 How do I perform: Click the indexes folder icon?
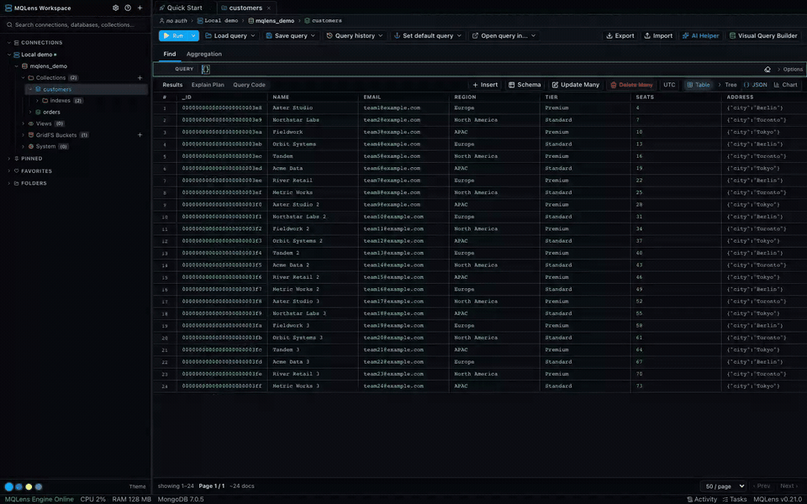(45, 100)
